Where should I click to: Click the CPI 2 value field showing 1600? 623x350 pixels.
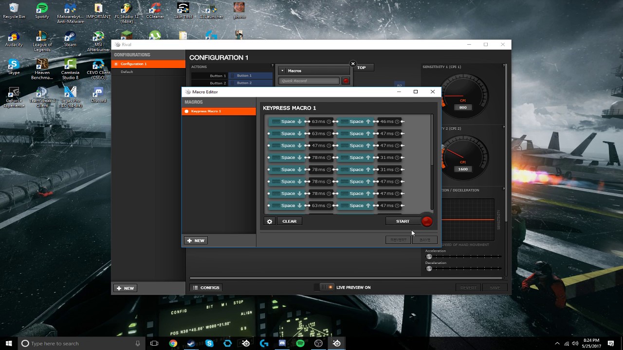[463, 169]
